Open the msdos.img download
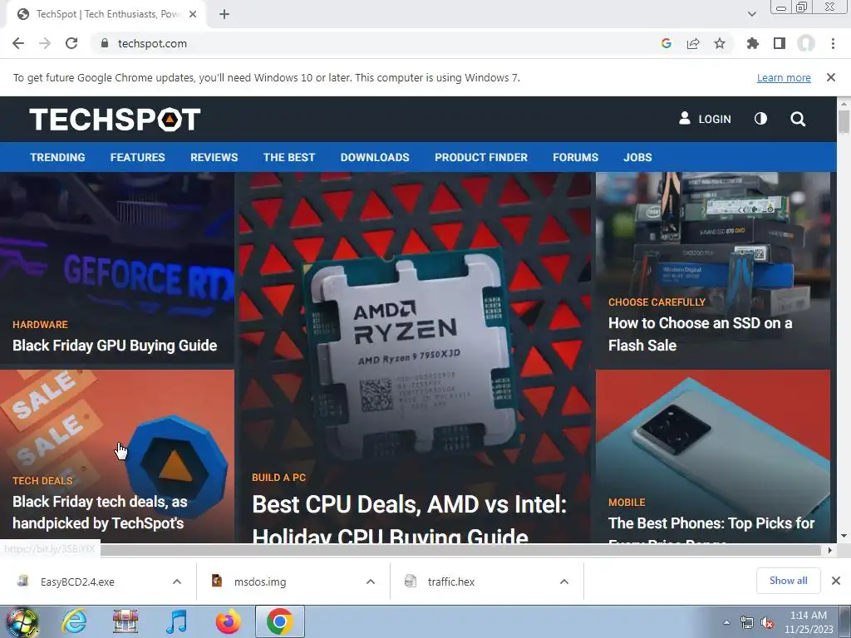This screenshot has width=851, height=638. coord(260,582)
